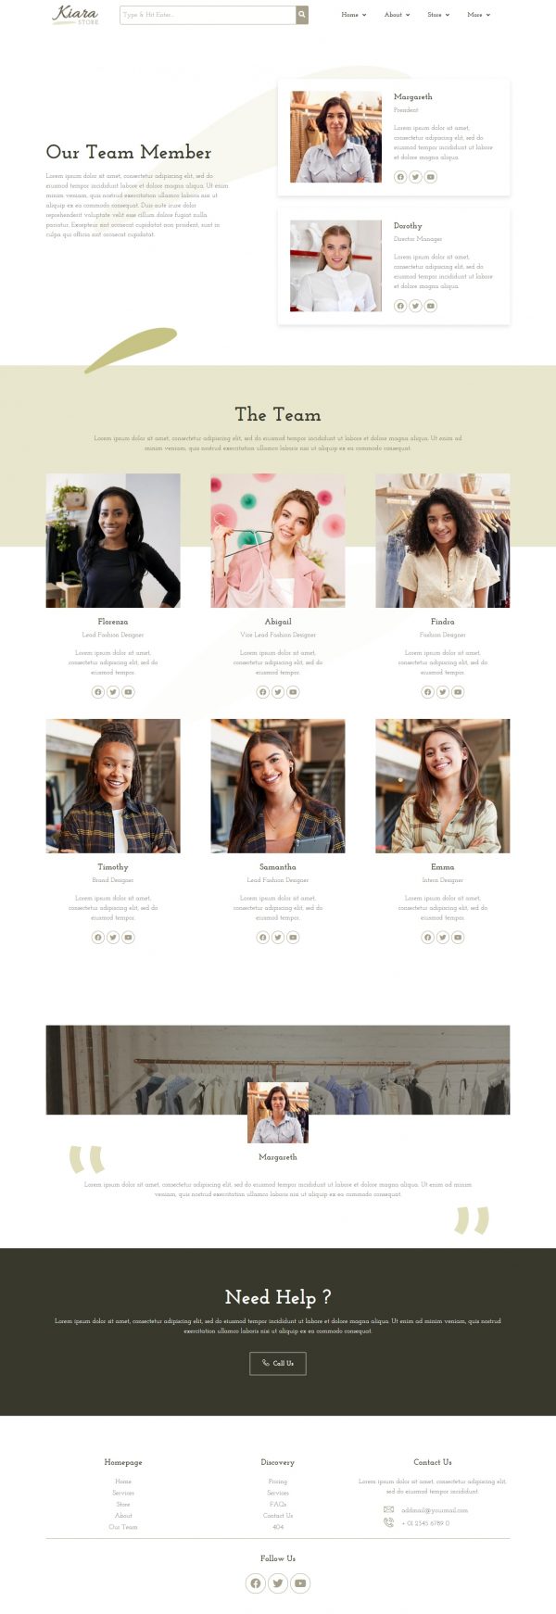Click Abigail's Twitter icon

point(278,692)
